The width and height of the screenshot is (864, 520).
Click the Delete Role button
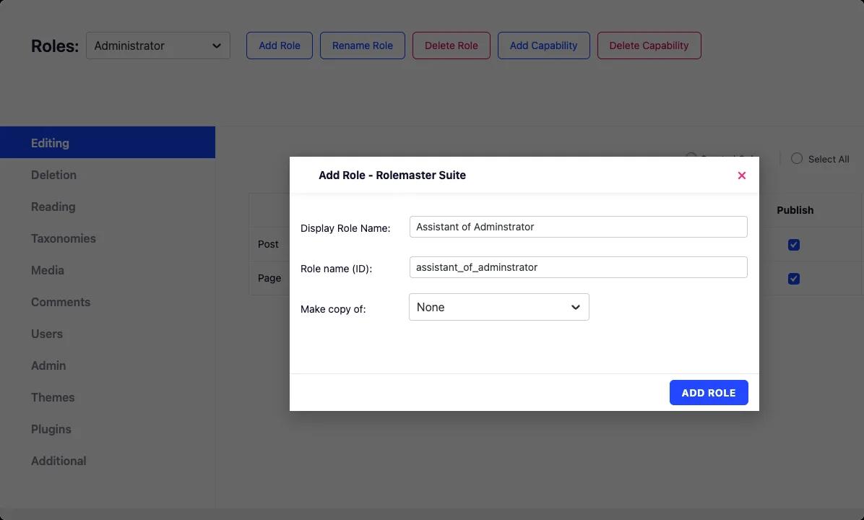click(x=452, y=45)
